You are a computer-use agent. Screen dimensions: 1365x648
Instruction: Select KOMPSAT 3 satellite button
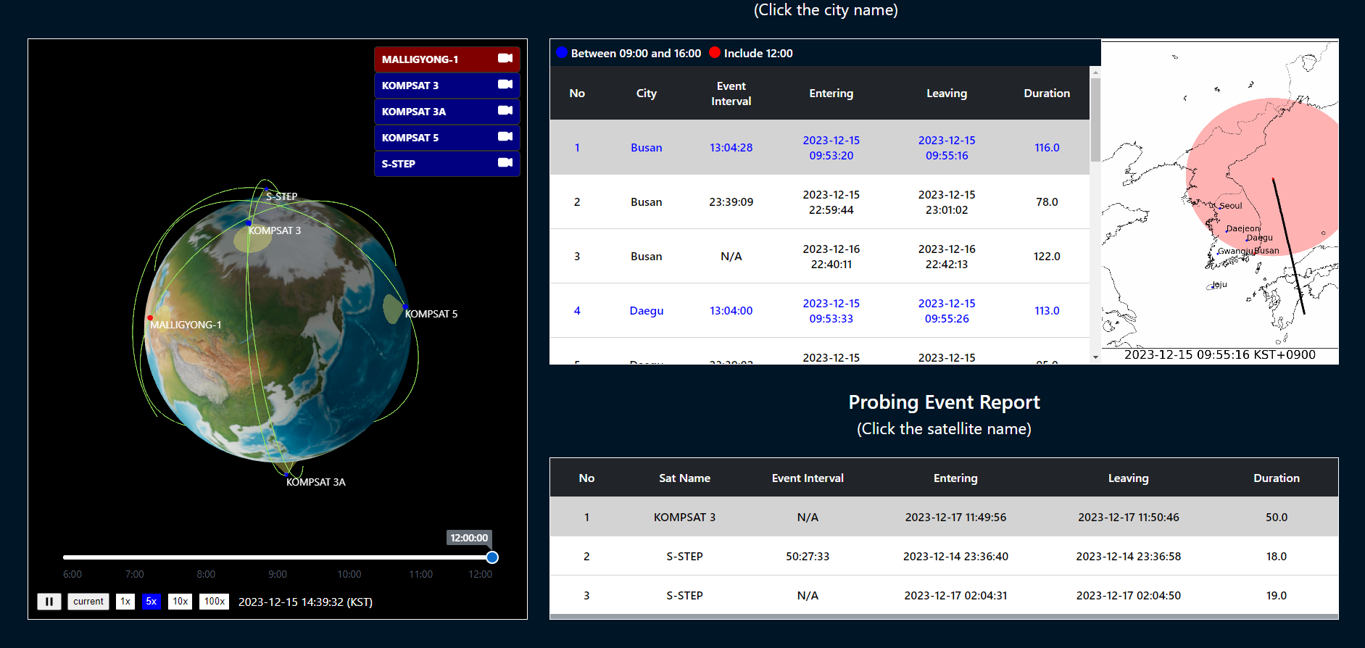click(447, 86)
